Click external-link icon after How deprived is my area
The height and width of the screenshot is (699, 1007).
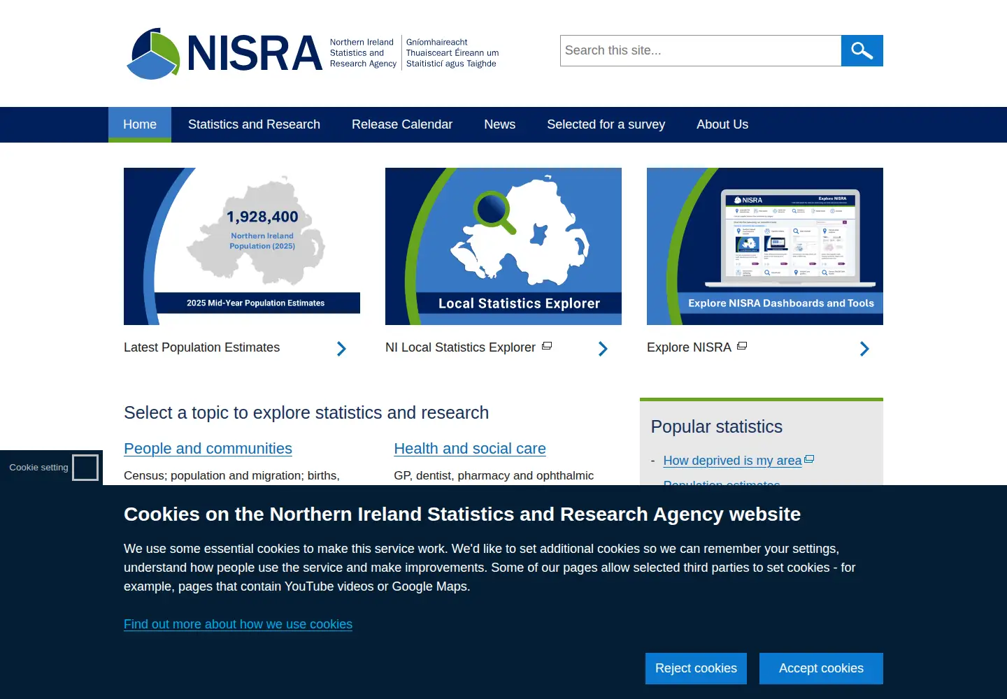(x=809, y=459)
